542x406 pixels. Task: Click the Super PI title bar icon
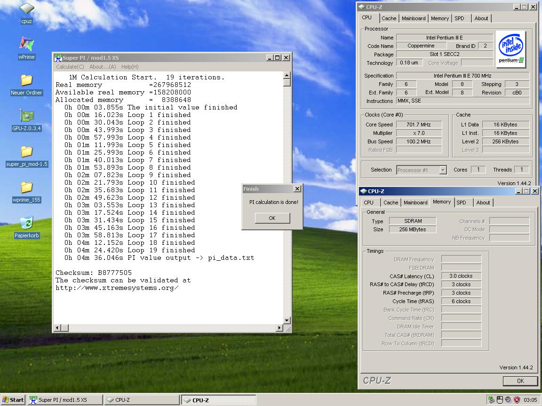point(58,58)
